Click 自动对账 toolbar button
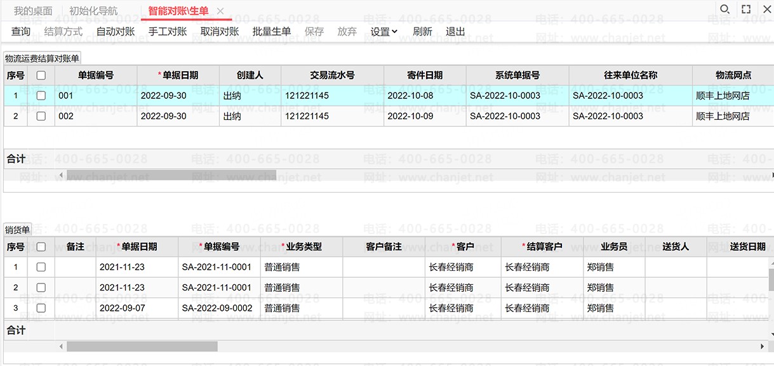The width and height of the screenshot is (774, 366). click(116, 32)
